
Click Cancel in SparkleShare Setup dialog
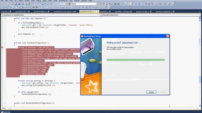click(151, 92)
